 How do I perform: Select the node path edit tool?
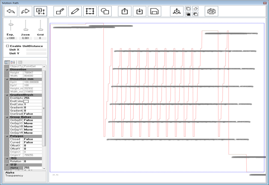click(40, 11)
